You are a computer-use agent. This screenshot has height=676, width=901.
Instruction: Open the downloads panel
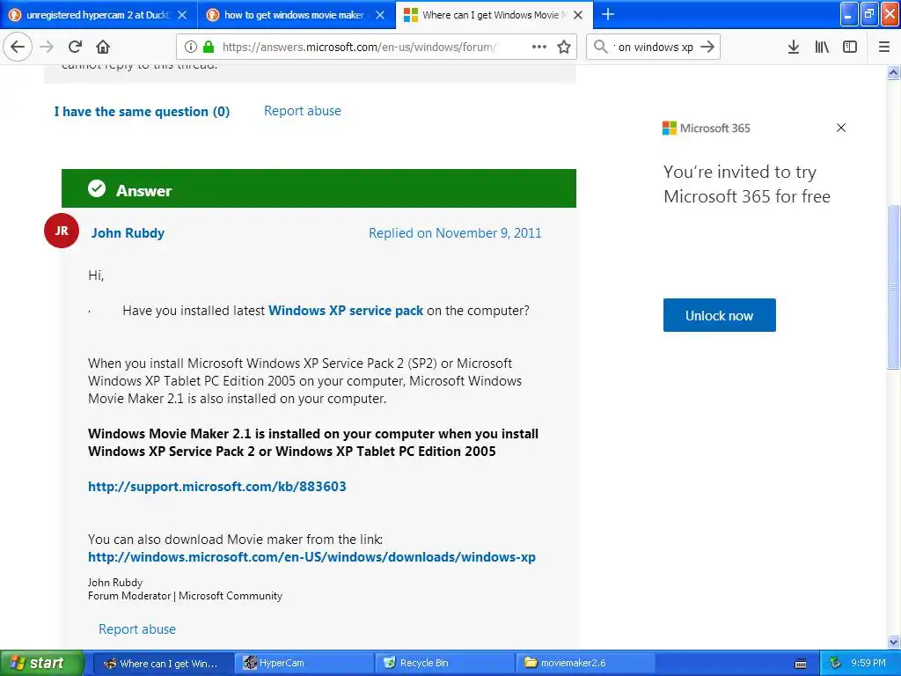[794, 47]
